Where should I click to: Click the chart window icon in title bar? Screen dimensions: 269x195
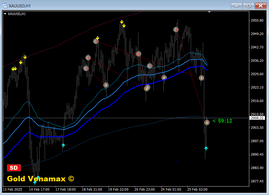[x=5, y=6]
